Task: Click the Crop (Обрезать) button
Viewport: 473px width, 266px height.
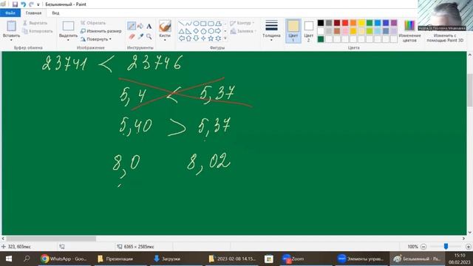Action: pyautogui.click(x=93, y=23)
